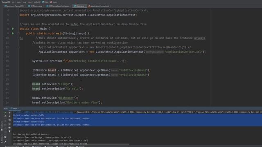Screen dimensions: 262x147
Task: Click scroll-to-end icon in Run panel
Action: [x=9, y=124]
